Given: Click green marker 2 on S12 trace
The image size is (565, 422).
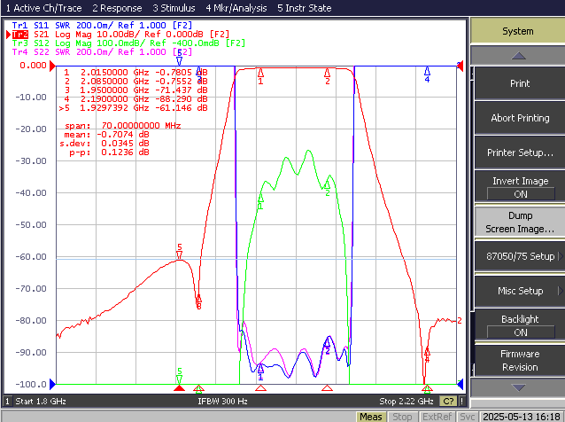Looking at the screenshot, I should click(x=327, y=188).
